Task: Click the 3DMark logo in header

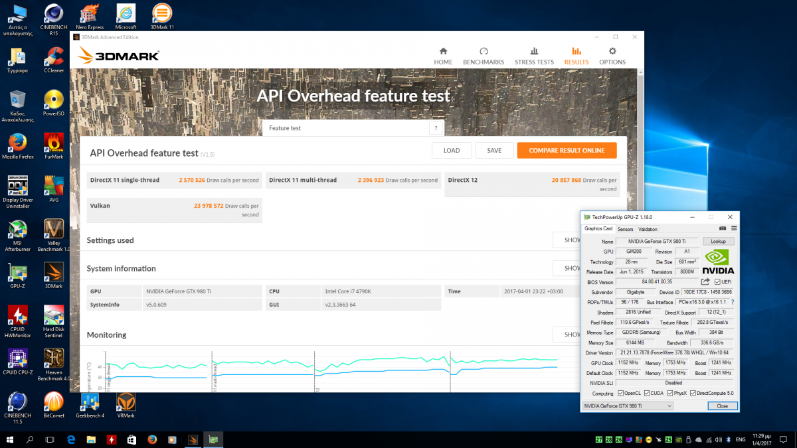Action: [119, 56]
